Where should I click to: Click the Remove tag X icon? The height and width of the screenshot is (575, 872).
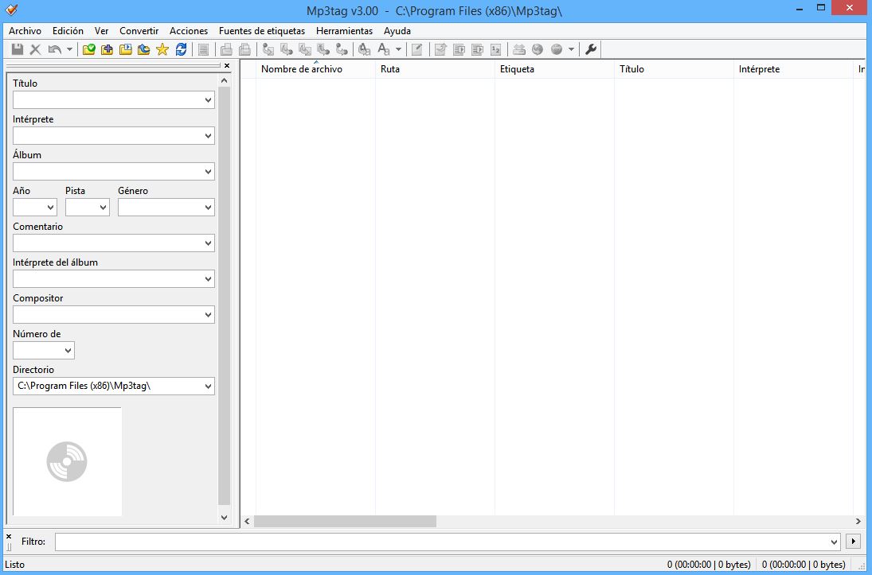click(35, 49)
